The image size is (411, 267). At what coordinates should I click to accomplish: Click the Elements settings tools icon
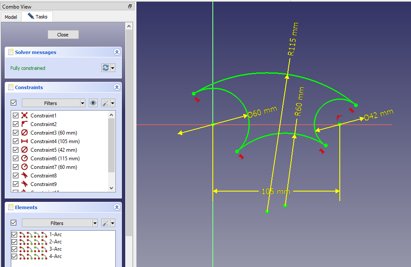tap(106, 223)
